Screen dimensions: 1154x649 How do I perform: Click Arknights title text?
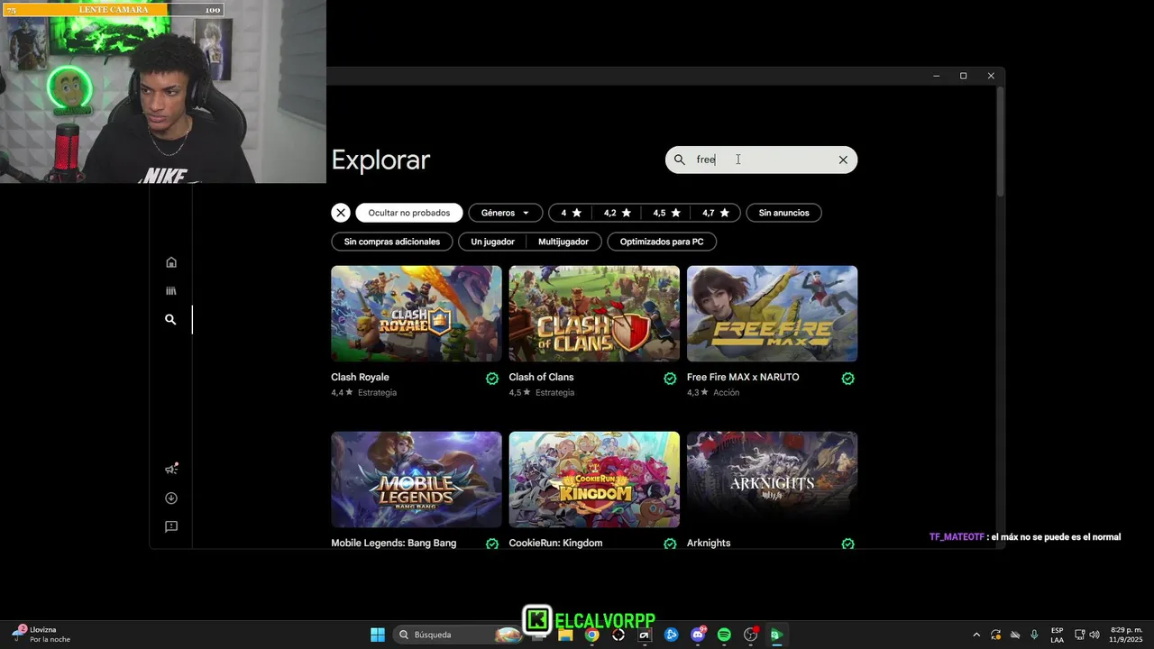click(709, 543)
